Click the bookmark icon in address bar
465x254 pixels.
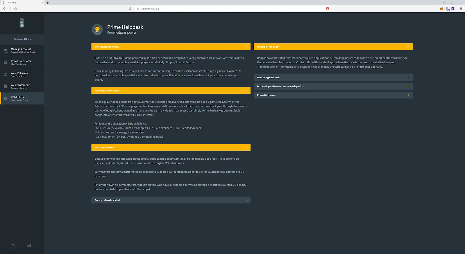coord(130,9)
